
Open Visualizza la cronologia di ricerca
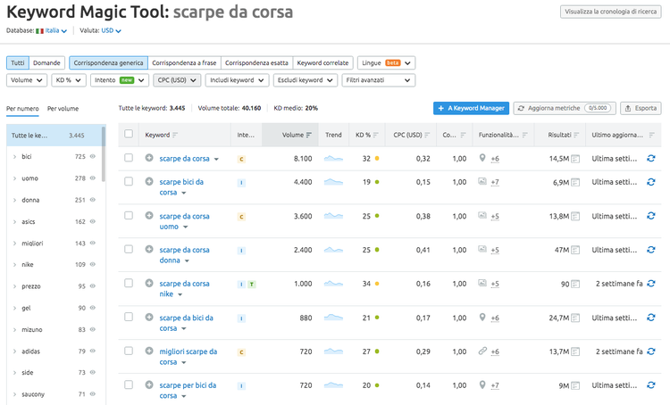pyautogui.click(x=611, y=12)
